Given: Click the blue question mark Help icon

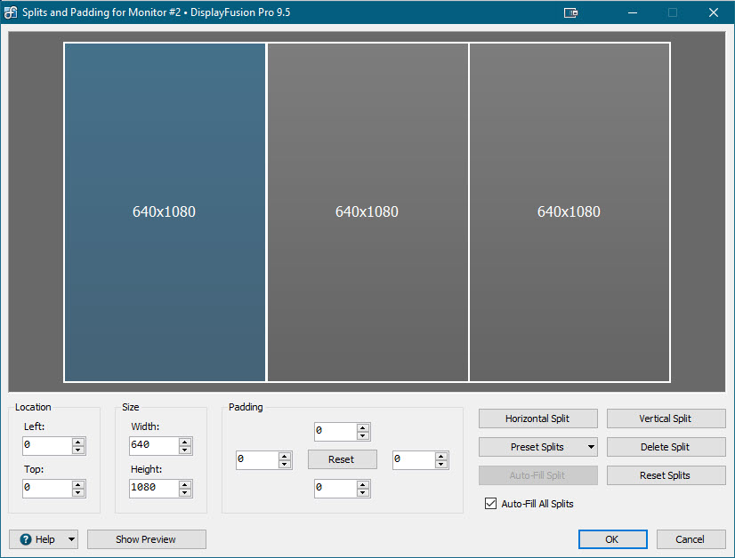Looking at the screenshot, I should (x=25, y=539).
